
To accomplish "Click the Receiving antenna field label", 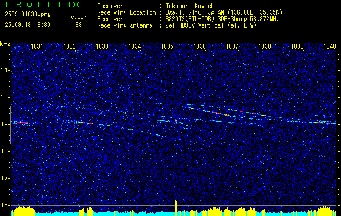I will 125,25.
